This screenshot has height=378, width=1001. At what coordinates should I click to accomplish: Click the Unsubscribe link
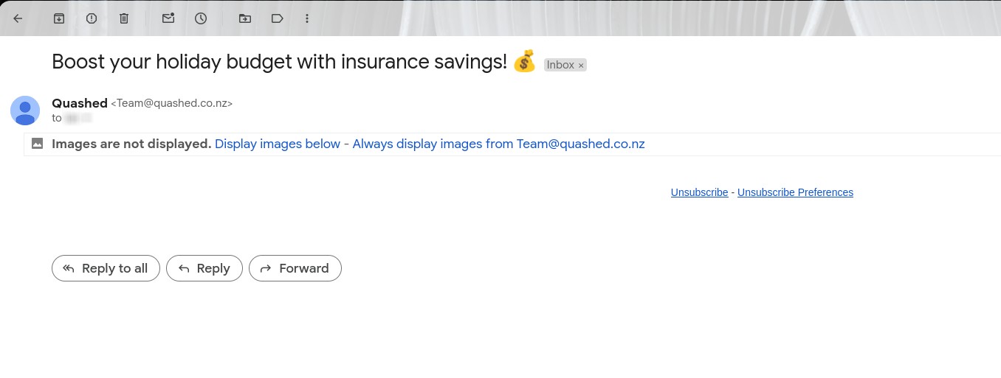coord(699,192)
